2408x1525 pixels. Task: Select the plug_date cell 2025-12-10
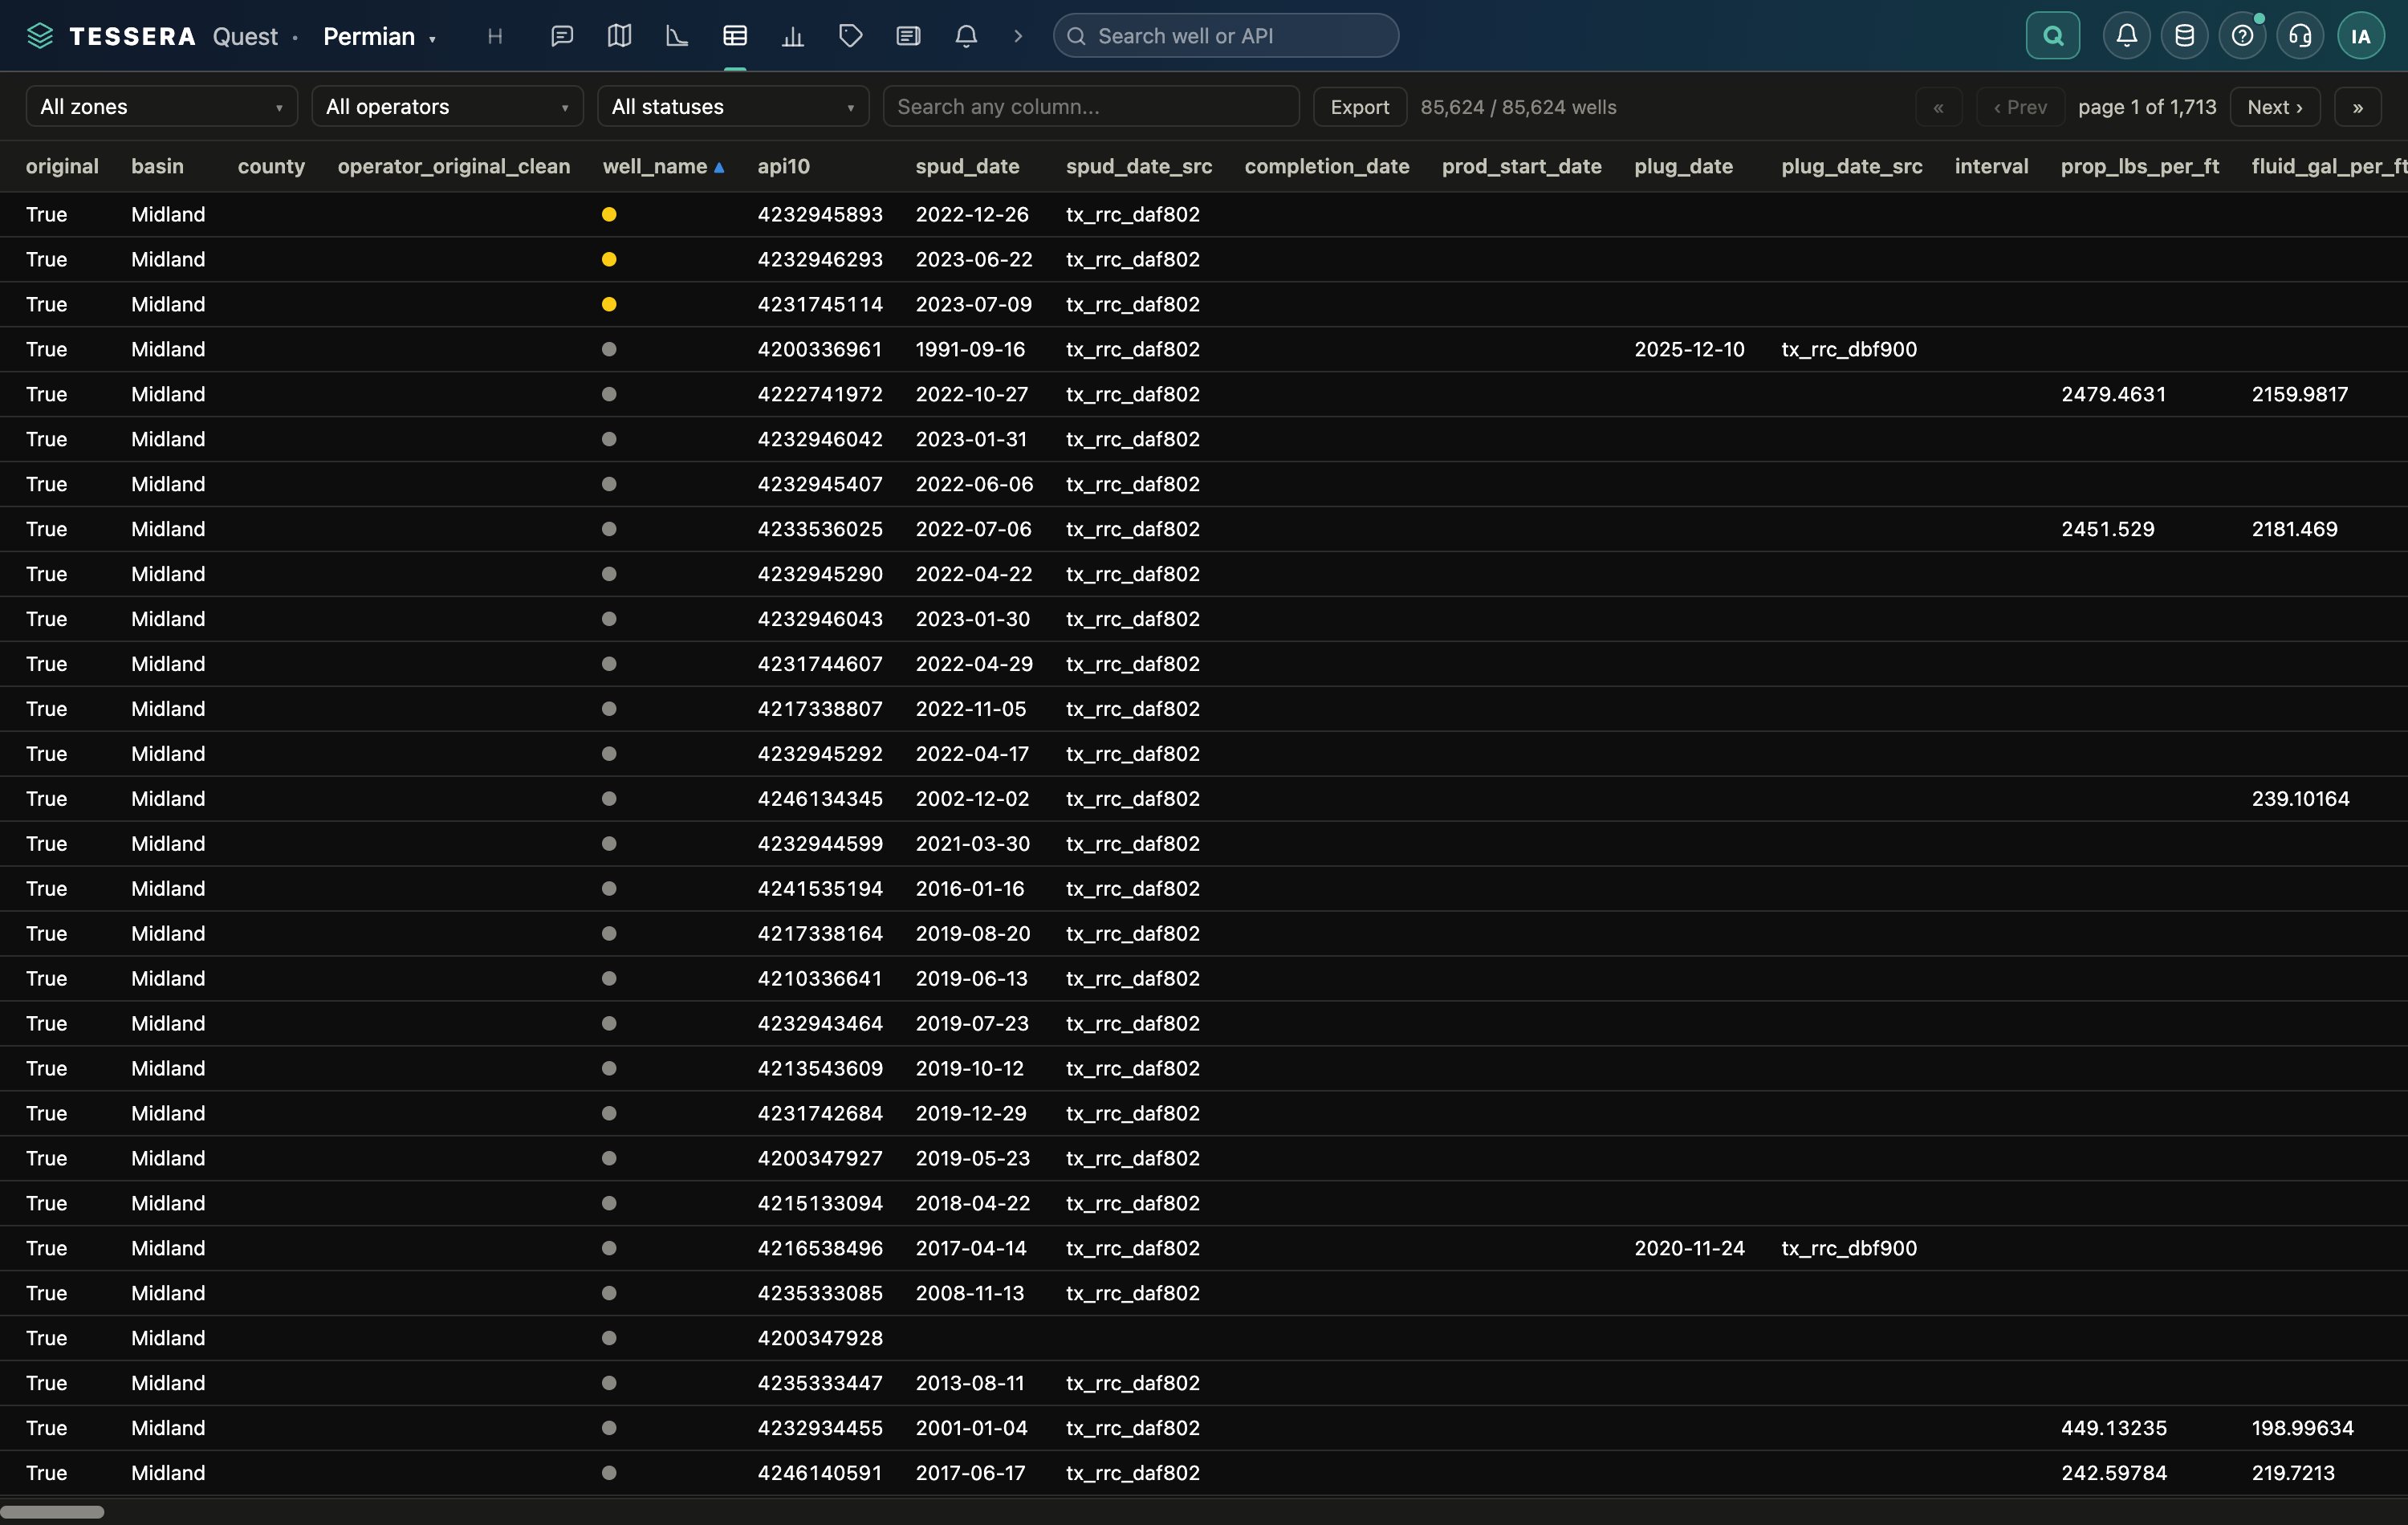1689,349
